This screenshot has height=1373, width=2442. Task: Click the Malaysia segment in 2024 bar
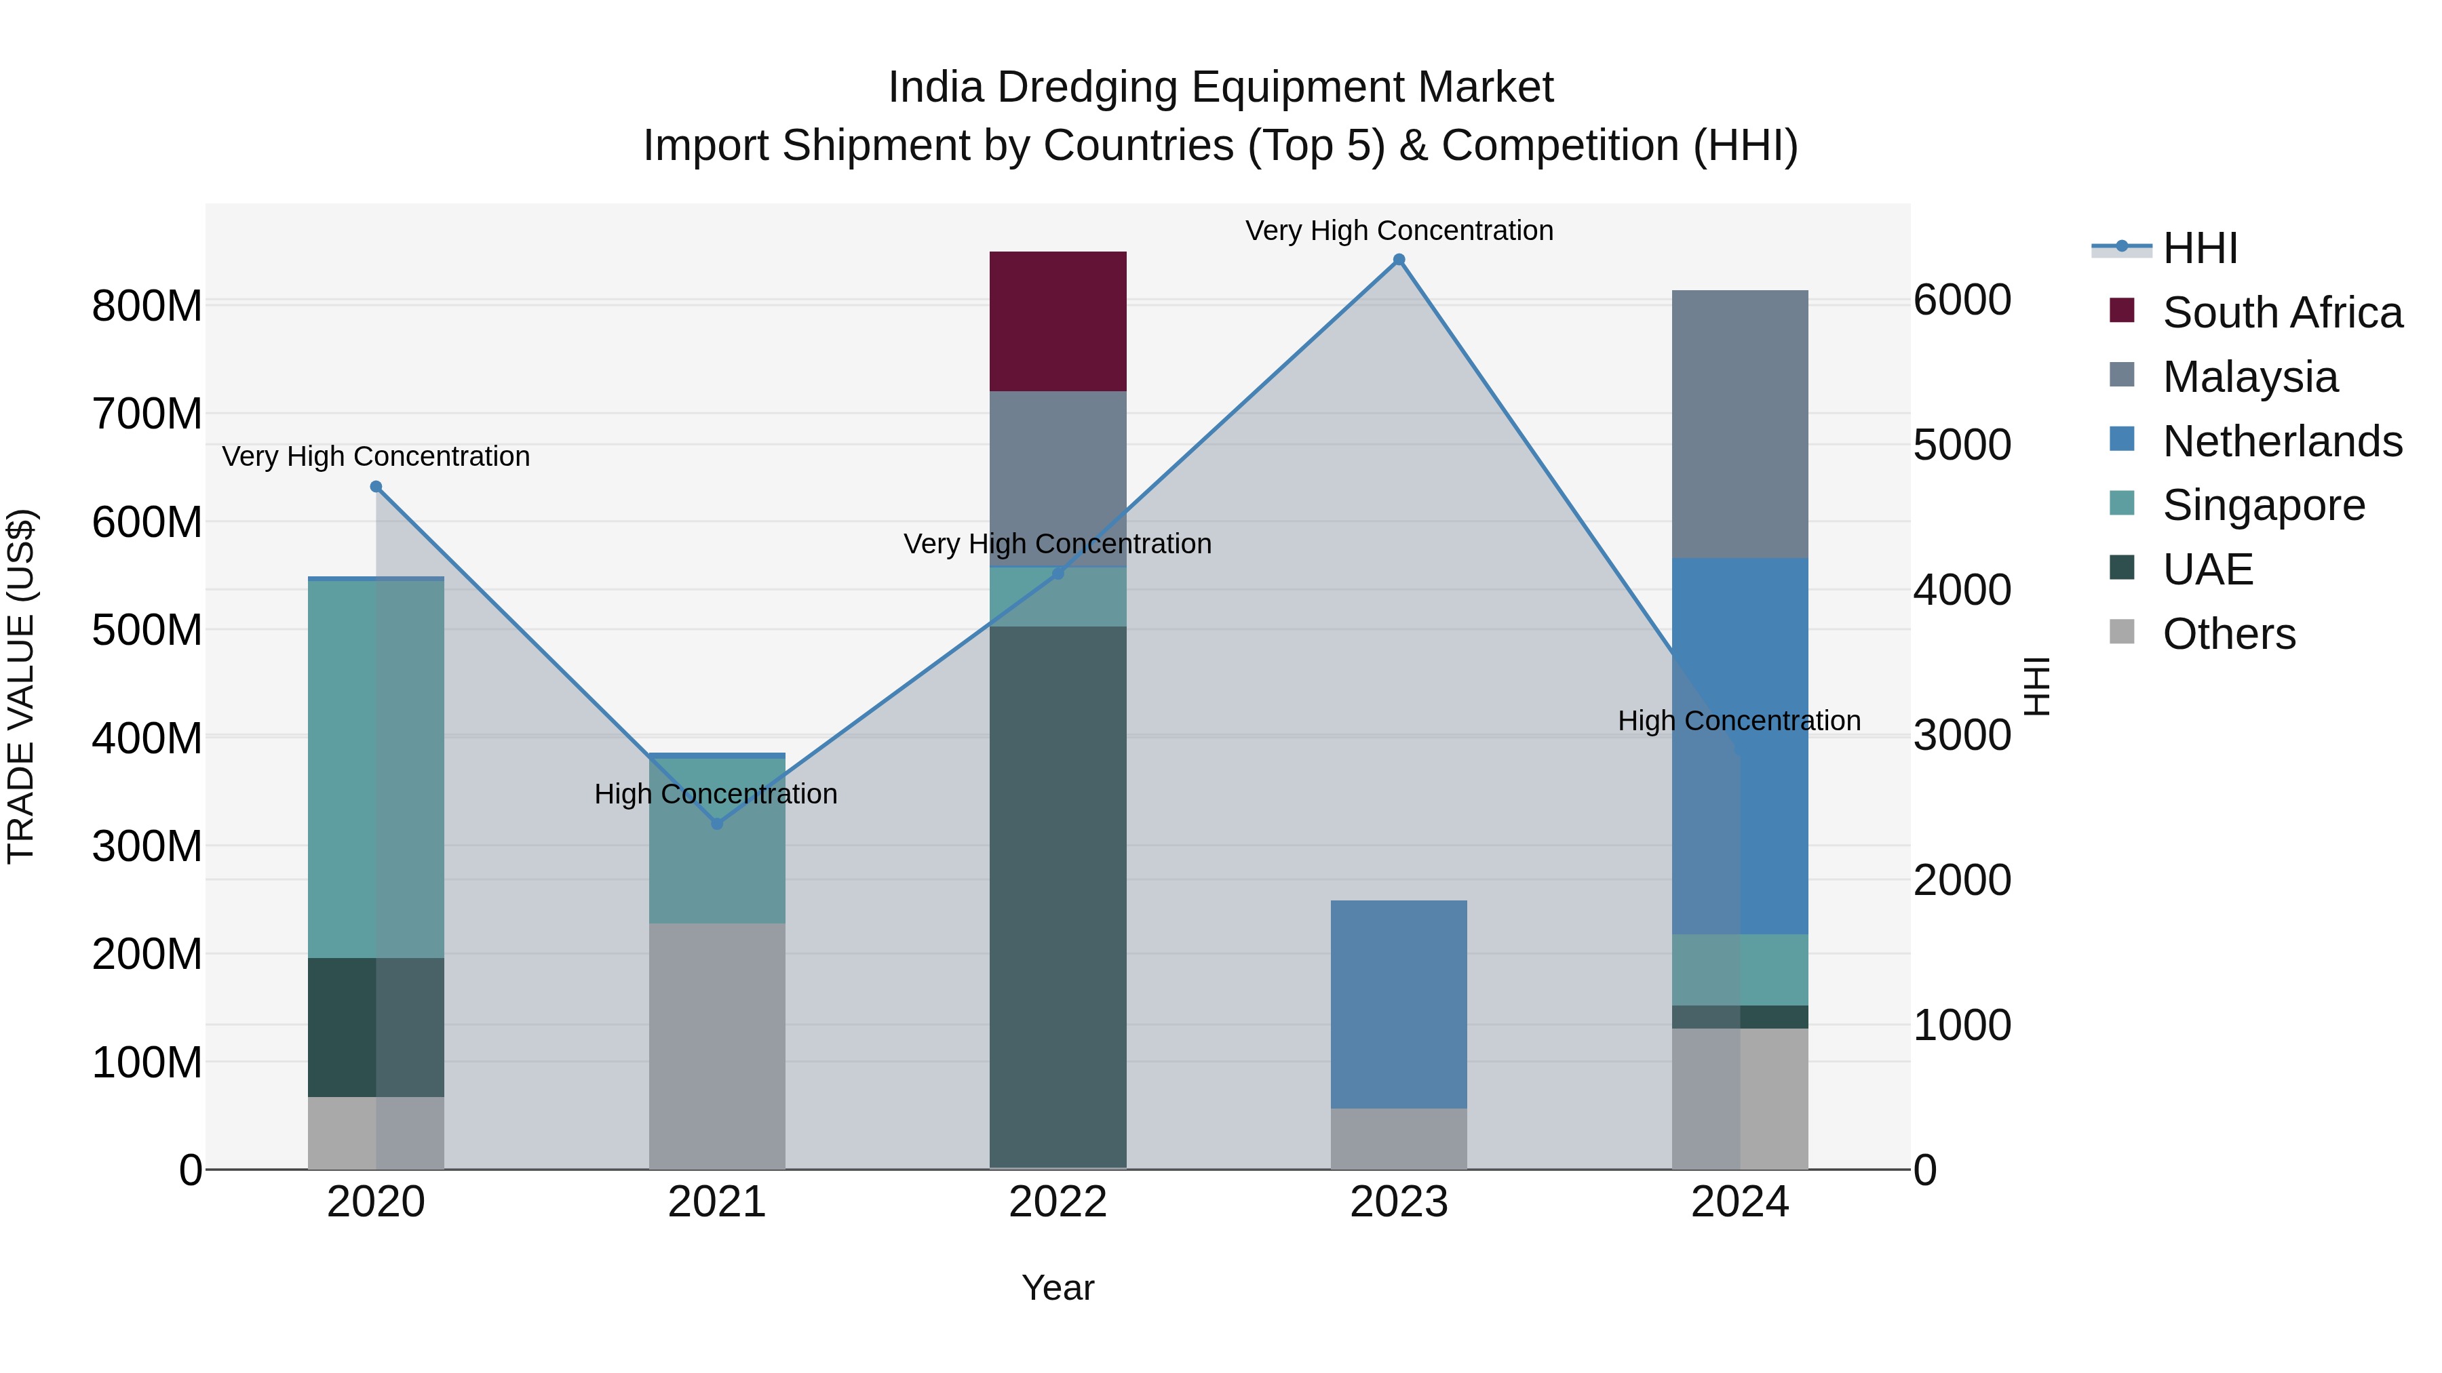coord(1741,424)
